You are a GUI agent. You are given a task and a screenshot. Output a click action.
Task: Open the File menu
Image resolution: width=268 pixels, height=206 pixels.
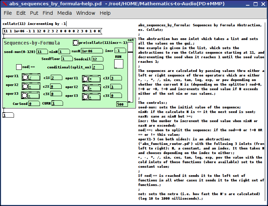click(8, 13)
